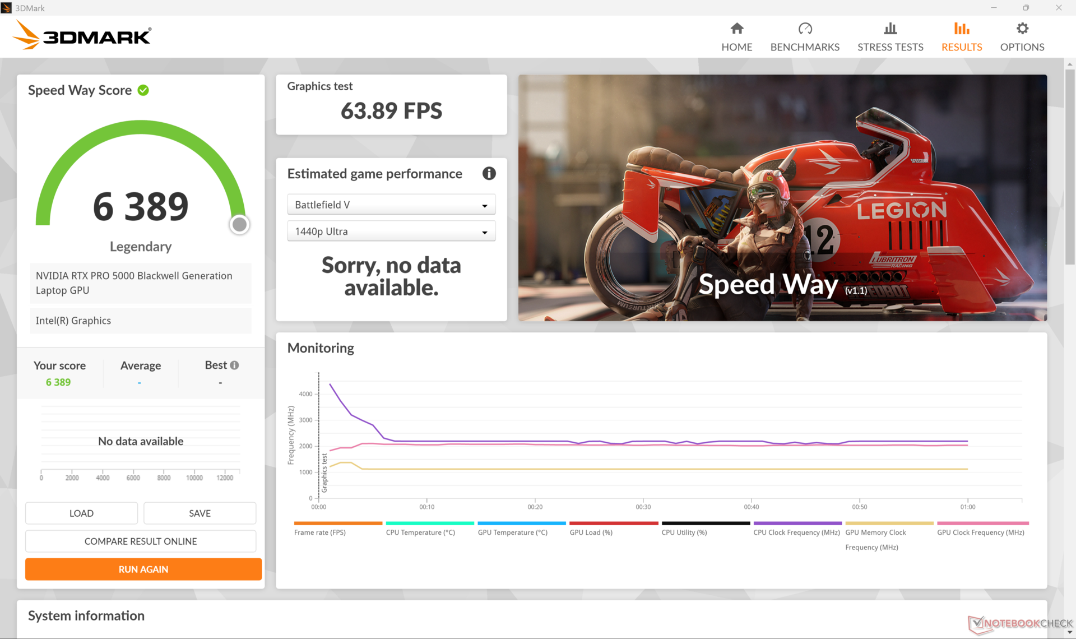Image resolution: width=1076 pixels, height=639 pixels.
Task: Open the Stress Tests chart icon
Action: click(x=890, y=29)
